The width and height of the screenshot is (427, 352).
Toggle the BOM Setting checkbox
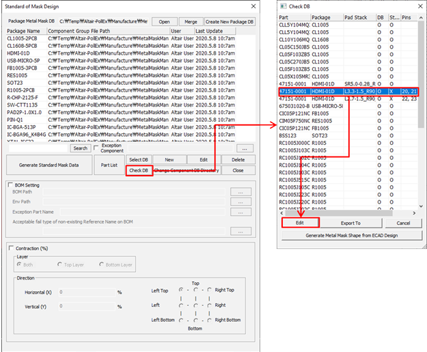pos(10,185)
